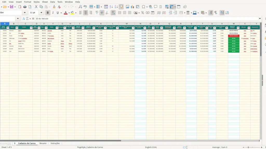This screenshot has height=149, width=266.
Task: Cut the selection with the scissors icon
Action: 36,7
